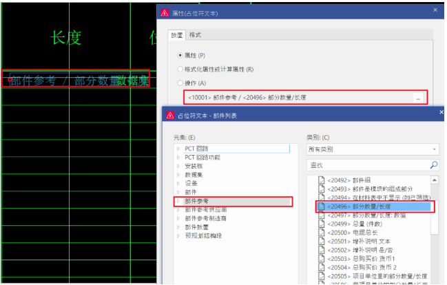This screenshot has width=447, height=285.
Task: Select <20493> 部件是模块的组成部分 text
Action: coord(370,189)
